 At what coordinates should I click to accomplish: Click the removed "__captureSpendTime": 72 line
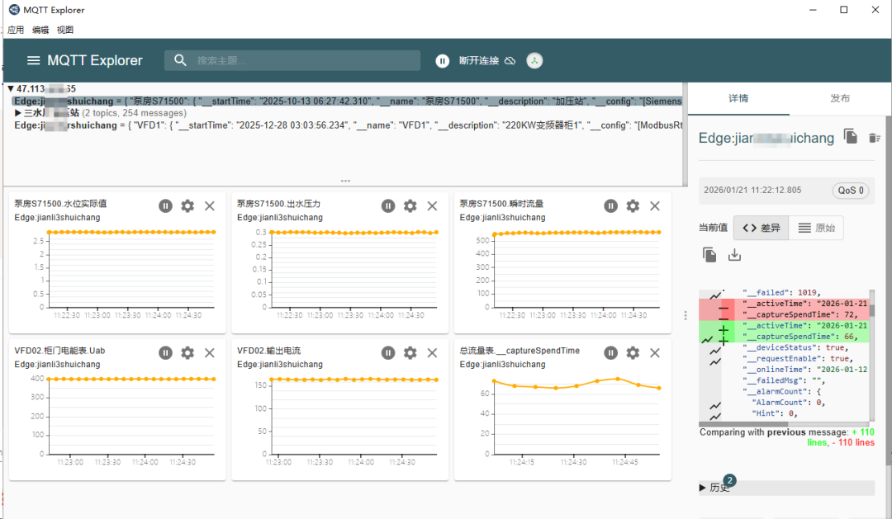(x=799, y=314)
